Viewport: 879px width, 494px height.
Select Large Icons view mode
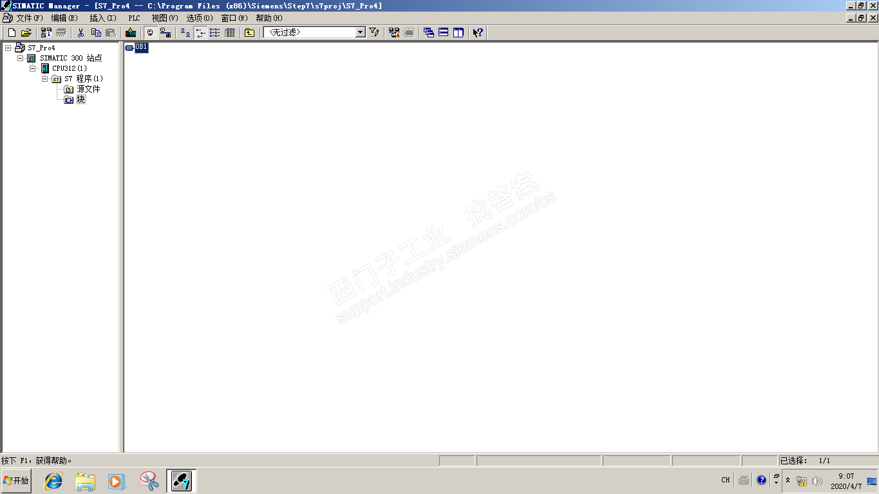coord(185,32)
